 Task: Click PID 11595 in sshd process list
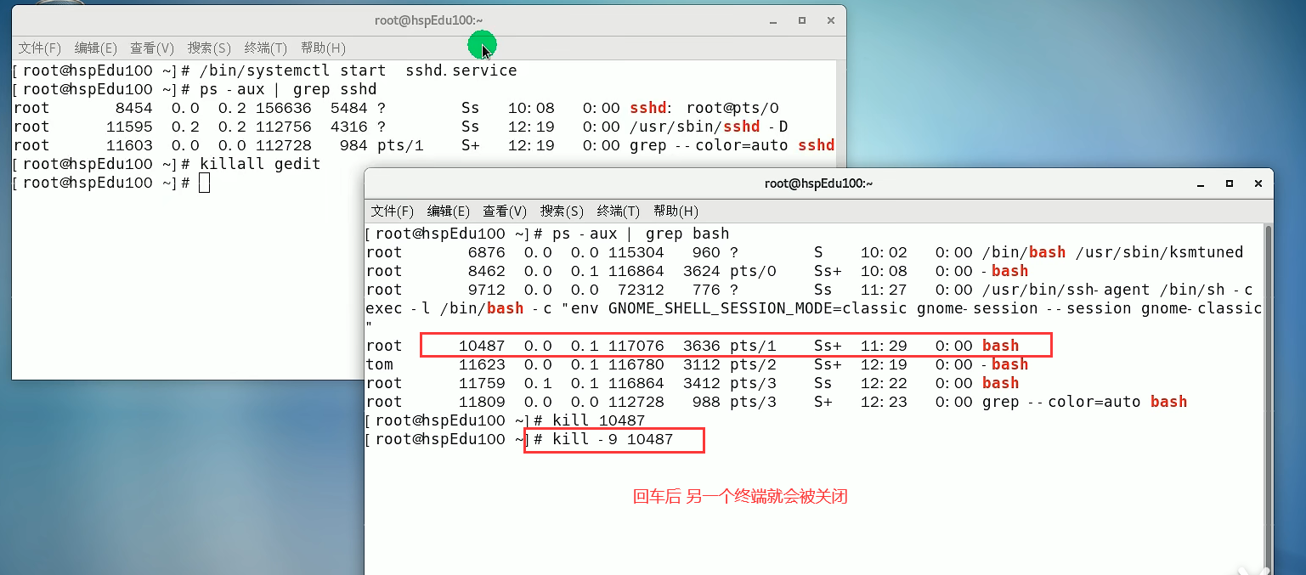pyautogui.click(x=129, y=127)
